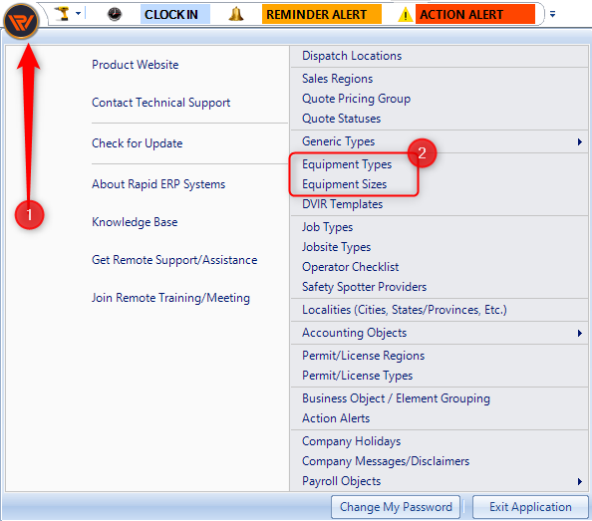
Task: Click the CLOCK IN button
Action: pyautogui.click(x=175, y=14)
